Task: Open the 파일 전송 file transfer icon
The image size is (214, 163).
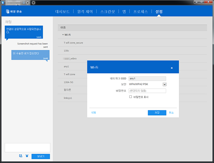Action: click(x=8, y=12)
